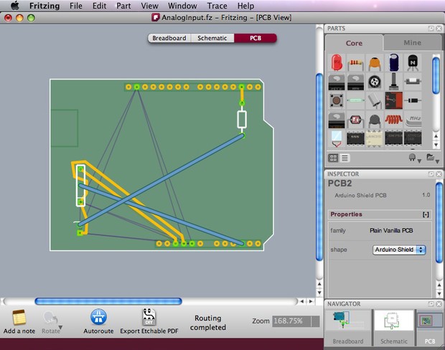Open the Window menu

click(182, 6)
